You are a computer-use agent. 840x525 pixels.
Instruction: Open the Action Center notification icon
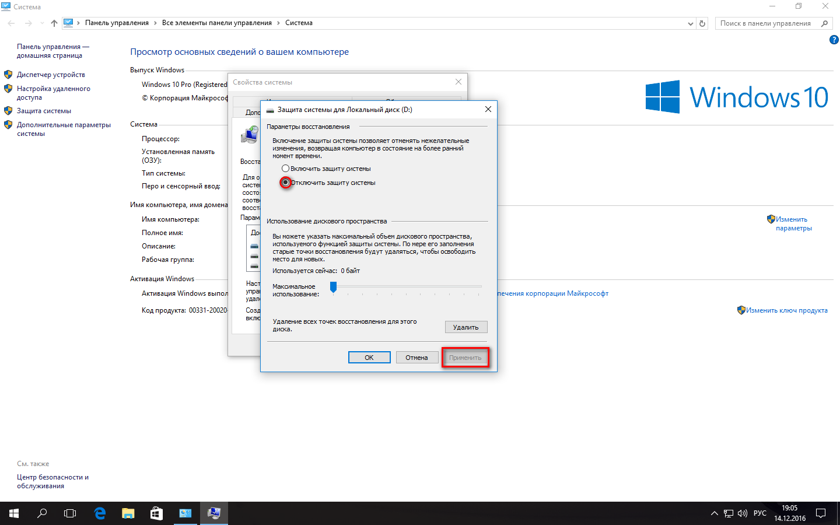pyautogui.click(x=821, y=513)
